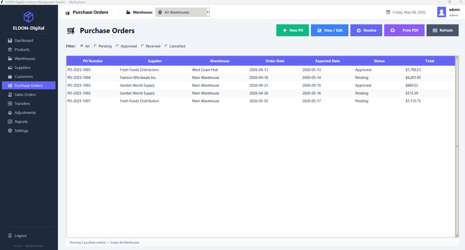
Task: Click the globe icon in warehouse selector
Action: coord(160,12)
